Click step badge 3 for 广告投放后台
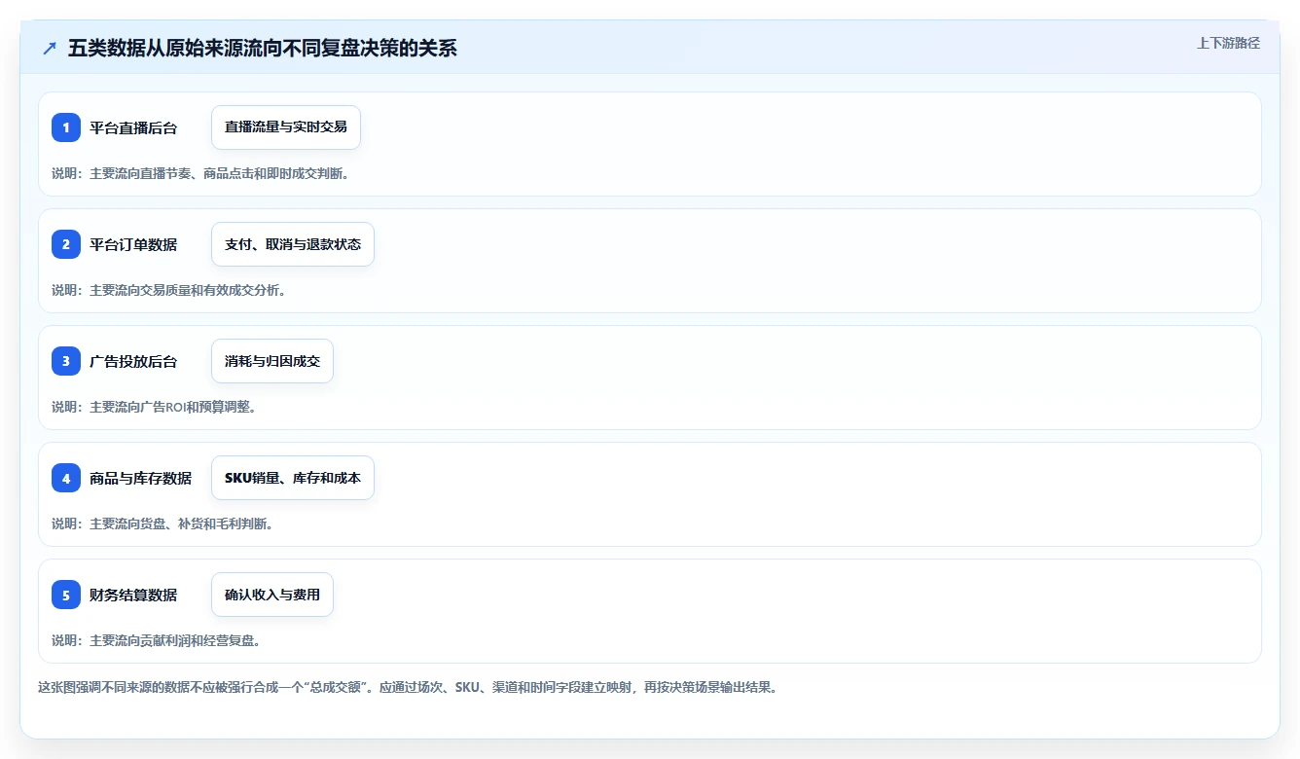Screen dimensions: 1300x759 [66, 361]
